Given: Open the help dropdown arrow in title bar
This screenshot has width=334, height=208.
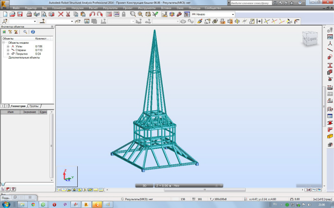Looking at the screenshot, I should tap(304, 3).
